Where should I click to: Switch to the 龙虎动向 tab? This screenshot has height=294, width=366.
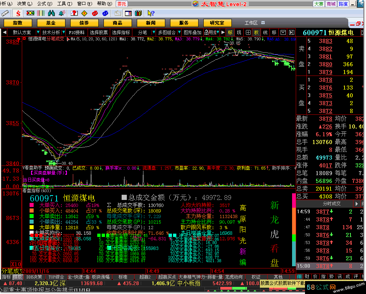click(x=234, y=277)
